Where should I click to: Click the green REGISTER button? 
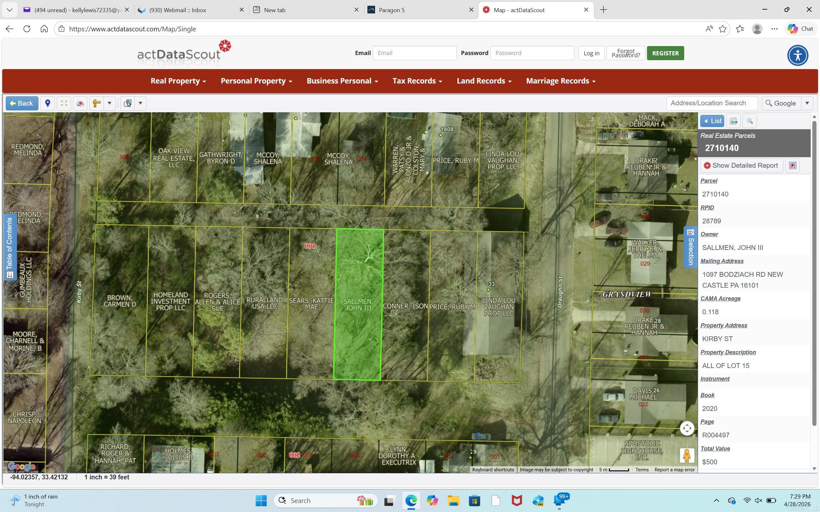coord(665,53)
